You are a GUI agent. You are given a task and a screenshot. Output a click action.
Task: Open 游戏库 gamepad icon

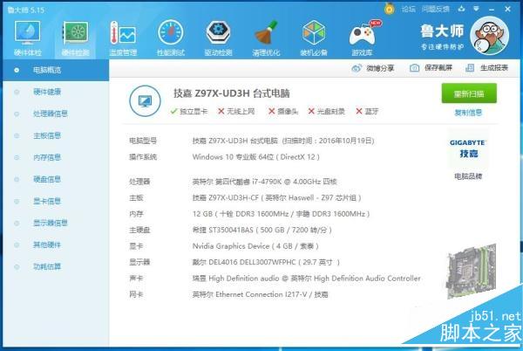pos(363,38)
